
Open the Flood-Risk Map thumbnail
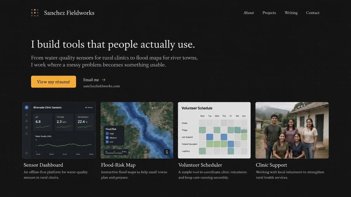click(x=137, y=130)
